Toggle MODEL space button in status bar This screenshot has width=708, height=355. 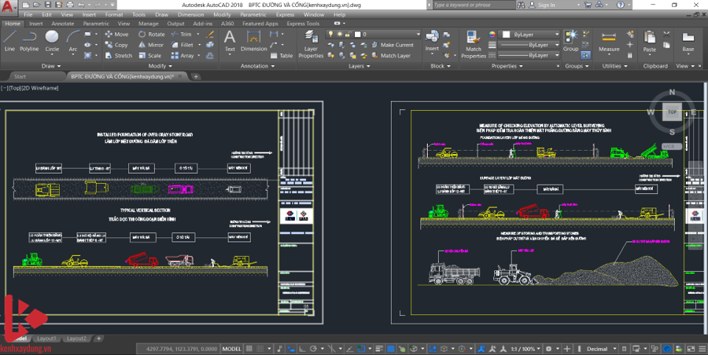232,349
